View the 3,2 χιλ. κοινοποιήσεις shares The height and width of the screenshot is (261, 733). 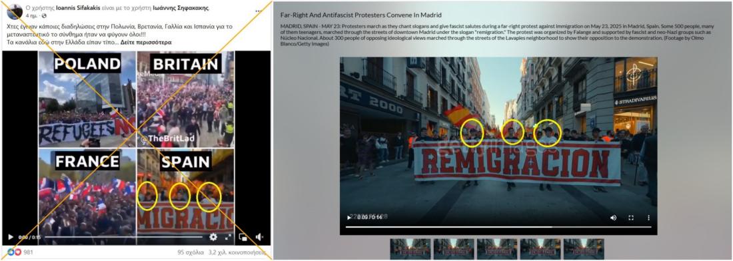pos(237,252)
